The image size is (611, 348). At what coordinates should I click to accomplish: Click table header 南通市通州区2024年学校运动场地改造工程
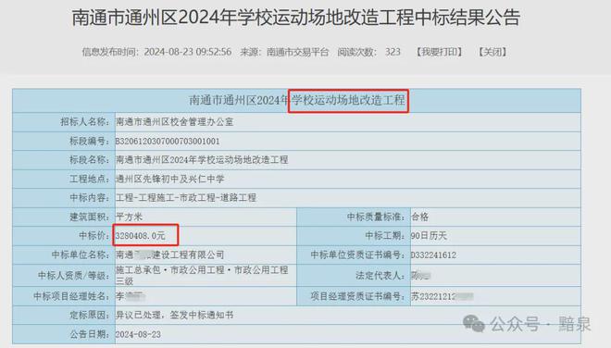click(x=297, y=101)
